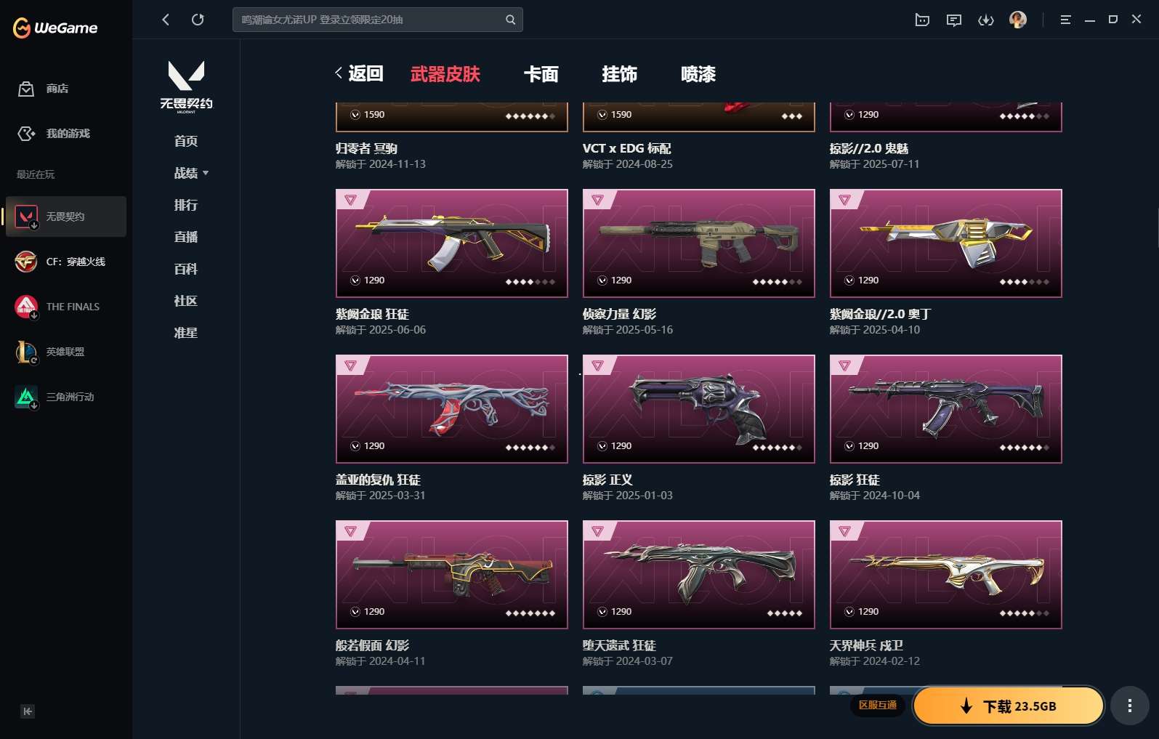Viewport: 1159px width, 739px height.
Task: Click the refresh page icon
Action: click(x=198, y=20)
